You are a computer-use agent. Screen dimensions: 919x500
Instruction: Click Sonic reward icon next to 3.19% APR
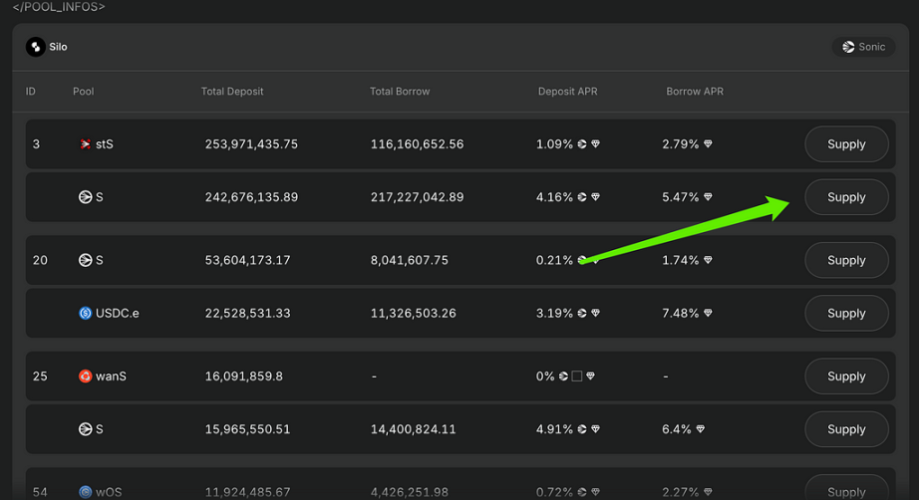(582, 313)
